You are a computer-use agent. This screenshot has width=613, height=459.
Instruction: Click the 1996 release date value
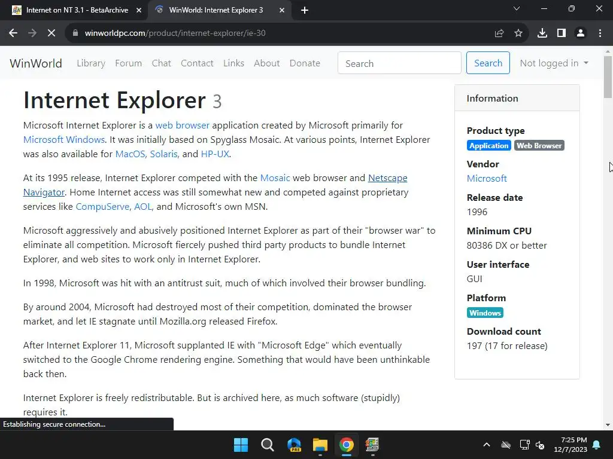(477, 212)
